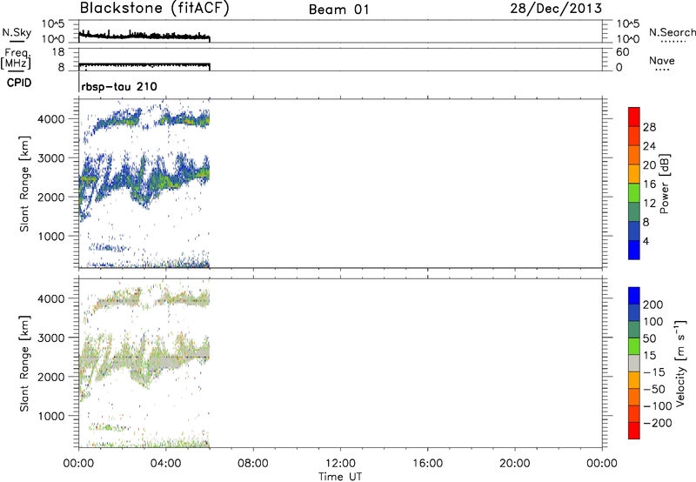This screenshot has width=696, height=482.
Task: Pick the Velocity segment between -100 and -50
Action: 634,397
